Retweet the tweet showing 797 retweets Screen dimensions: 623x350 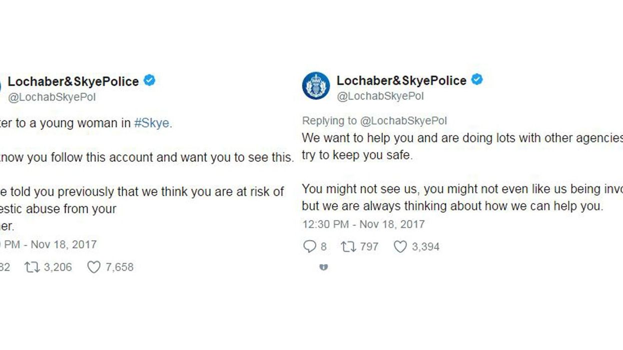pos(347,246)
